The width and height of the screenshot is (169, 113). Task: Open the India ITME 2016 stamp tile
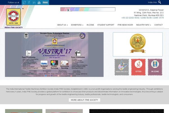click(x=122, y=67)
